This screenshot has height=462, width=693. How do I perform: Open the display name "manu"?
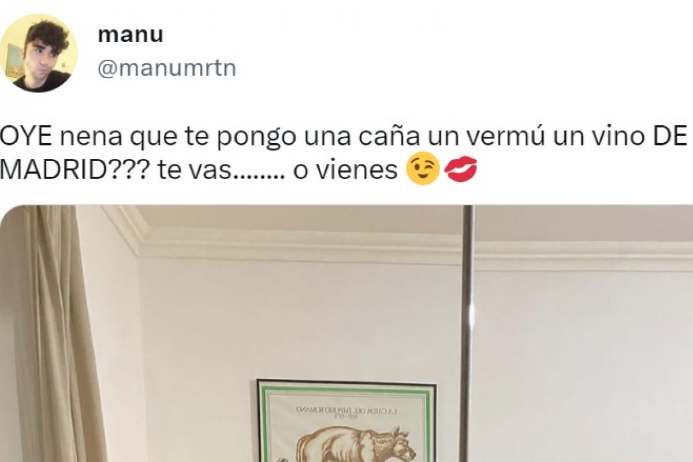click(x=131, y=35)
